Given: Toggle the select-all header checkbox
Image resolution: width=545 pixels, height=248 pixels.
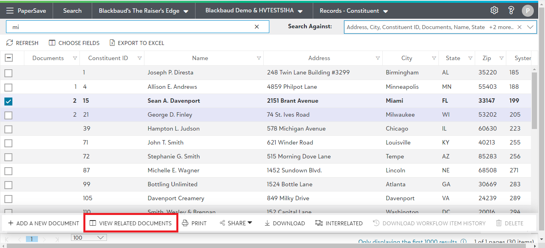Looking at the screenshot, I should [8, 58].
